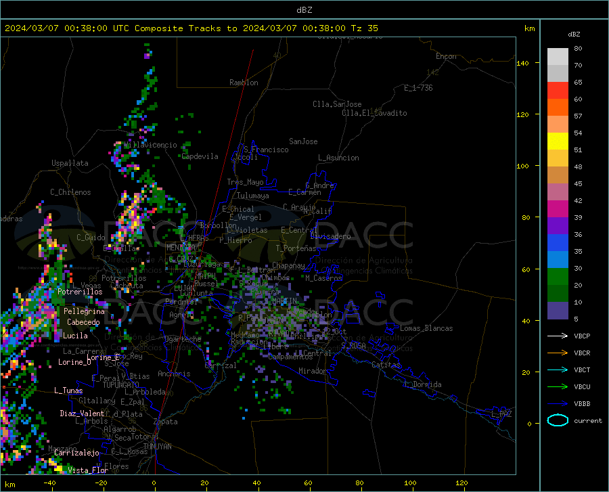Select the green 20 dBZ color swatch

pyautogui.click(x=558, y=277)
